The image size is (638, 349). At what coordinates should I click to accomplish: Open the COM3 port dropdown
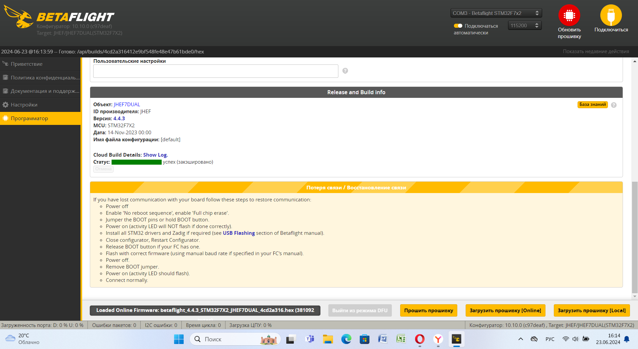(x=496, y=13)
